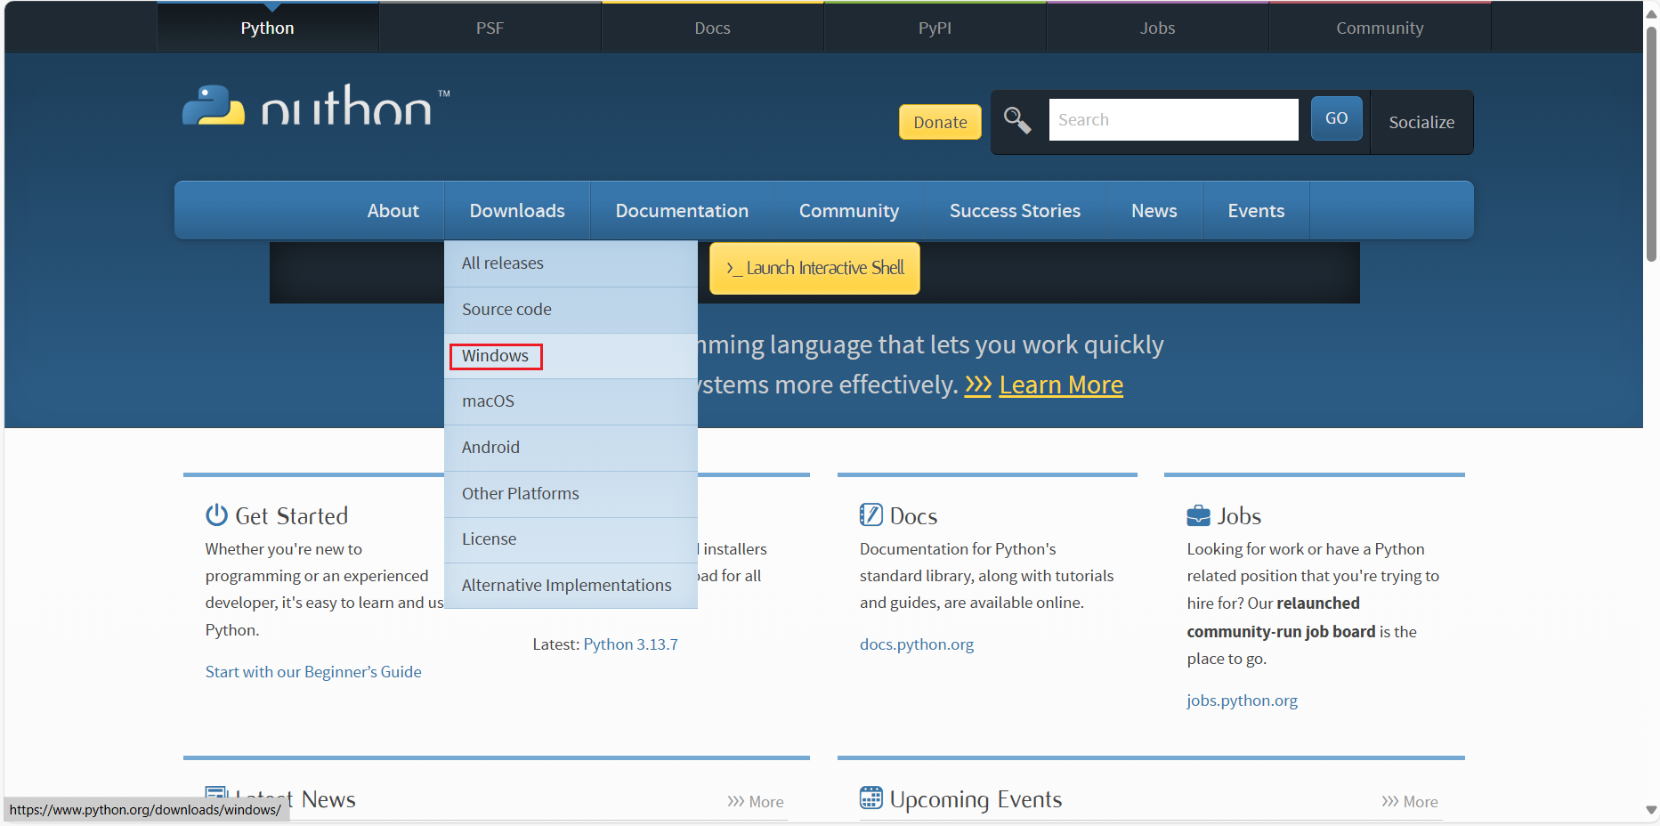Open the Python 3.13.7 latest release link
This screenshot has height=826, width=1660.
coord(630,644)
